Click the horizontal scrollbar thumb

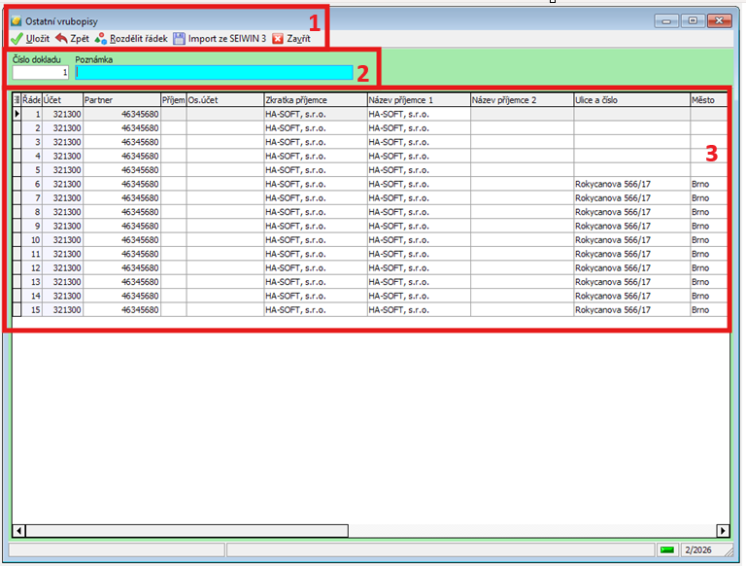[186, 531]
